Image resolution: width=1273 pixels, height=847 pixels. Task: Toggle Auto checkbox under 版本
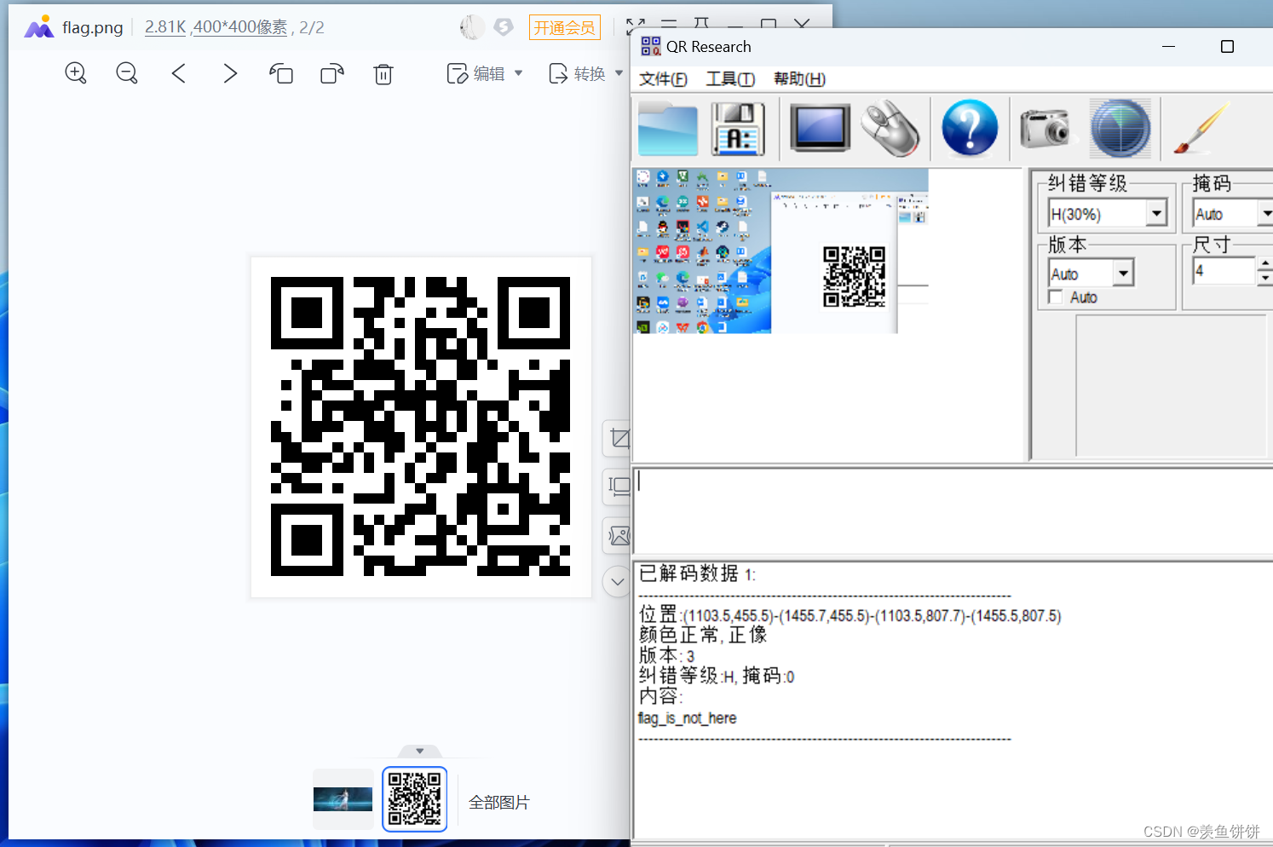tap(1056, 297)
